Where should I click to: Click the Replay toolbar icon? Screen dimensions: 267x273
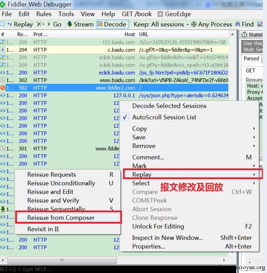(10, 24)
